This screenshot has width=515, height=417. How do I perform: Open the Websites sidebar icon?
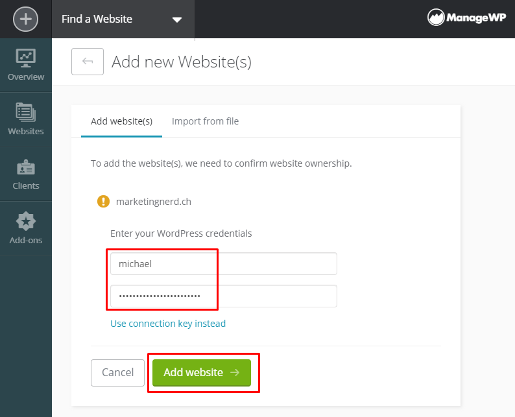pyautogui.click(x=25, y=112)
